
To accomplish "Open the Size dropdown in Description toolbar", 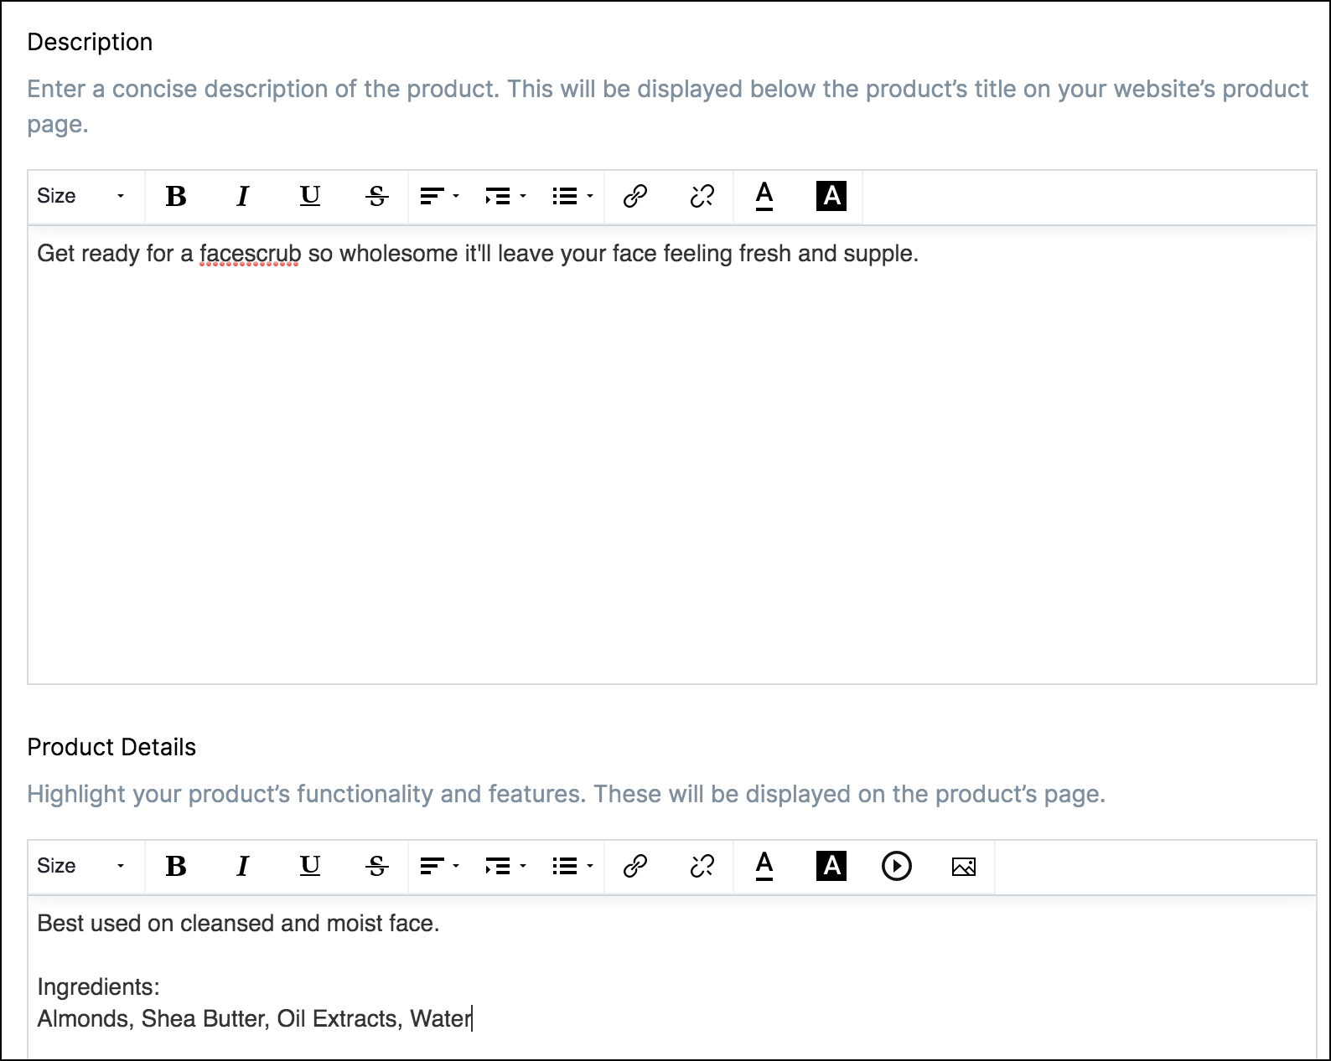I will (82, 196).
